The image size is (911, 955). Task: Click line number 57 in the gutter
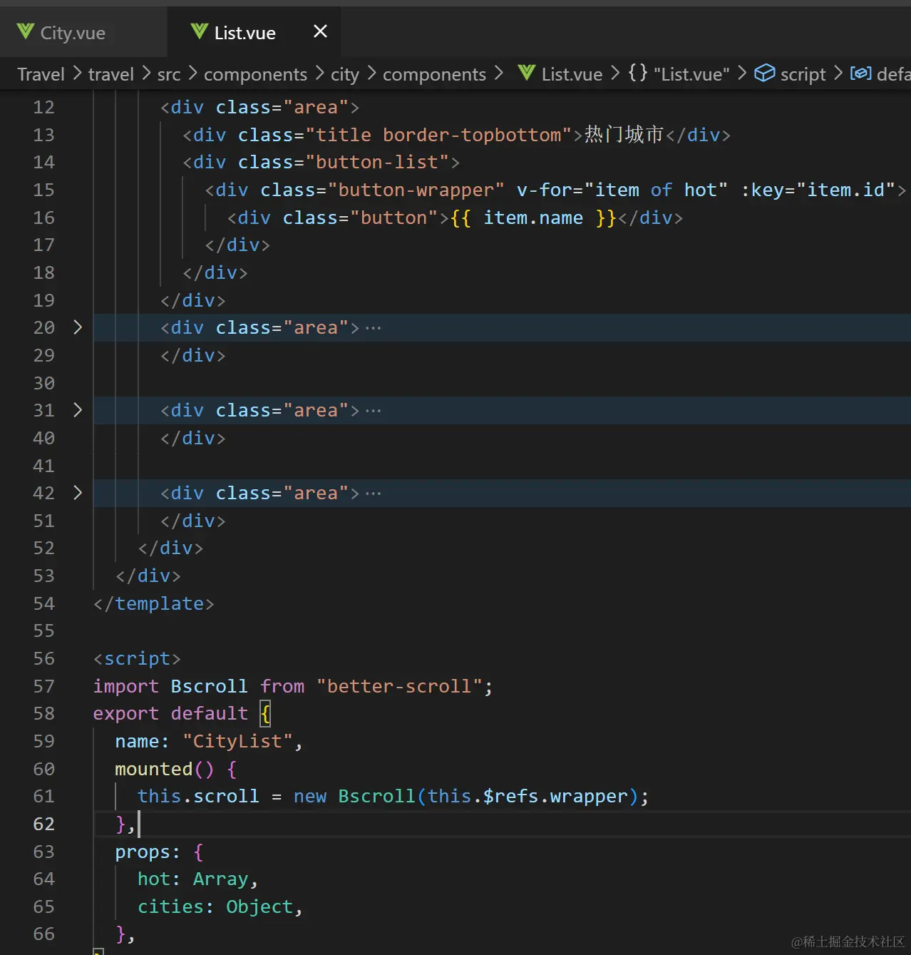tap(43, 686)
